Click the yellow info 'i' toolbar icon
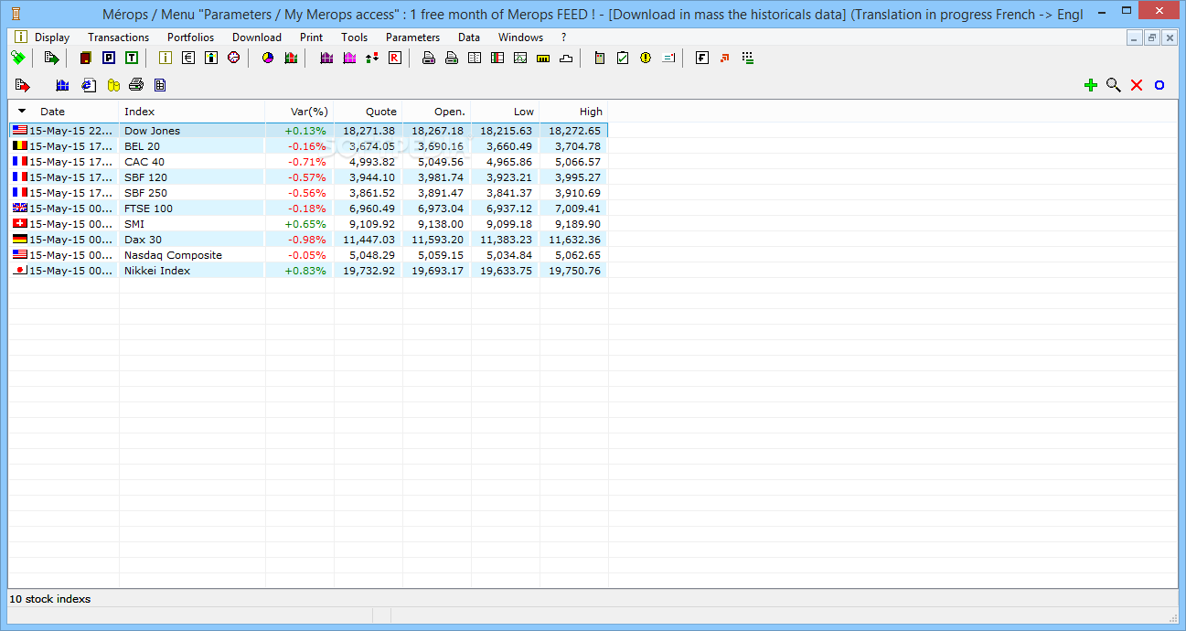1186x631 pixels. click(x=166, y=58)
